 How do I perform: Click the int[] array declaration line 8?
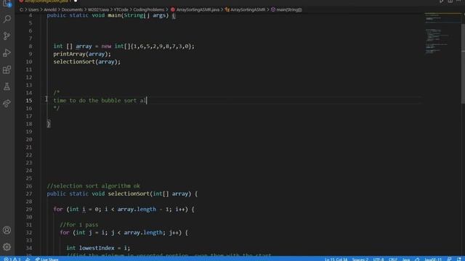[124, 46]
